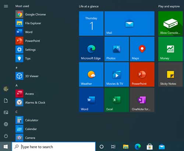Image resolution: width=184 pixels, height=151 pixels.
Task: Open the Microsoft Edge tile
Action: pos(91,49)
